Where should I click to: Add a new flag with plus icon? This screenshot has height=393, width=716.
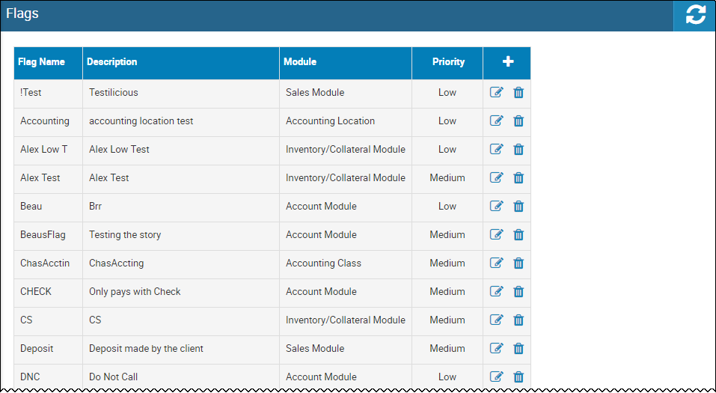click(x=508, y=61)
